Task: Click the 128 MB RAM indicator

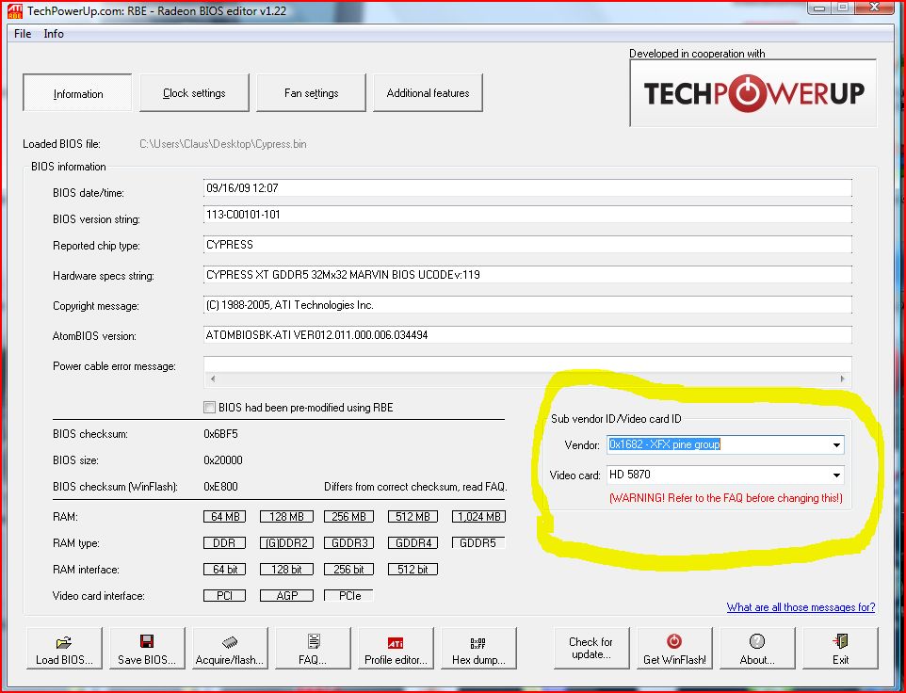Action: point(286,516)
